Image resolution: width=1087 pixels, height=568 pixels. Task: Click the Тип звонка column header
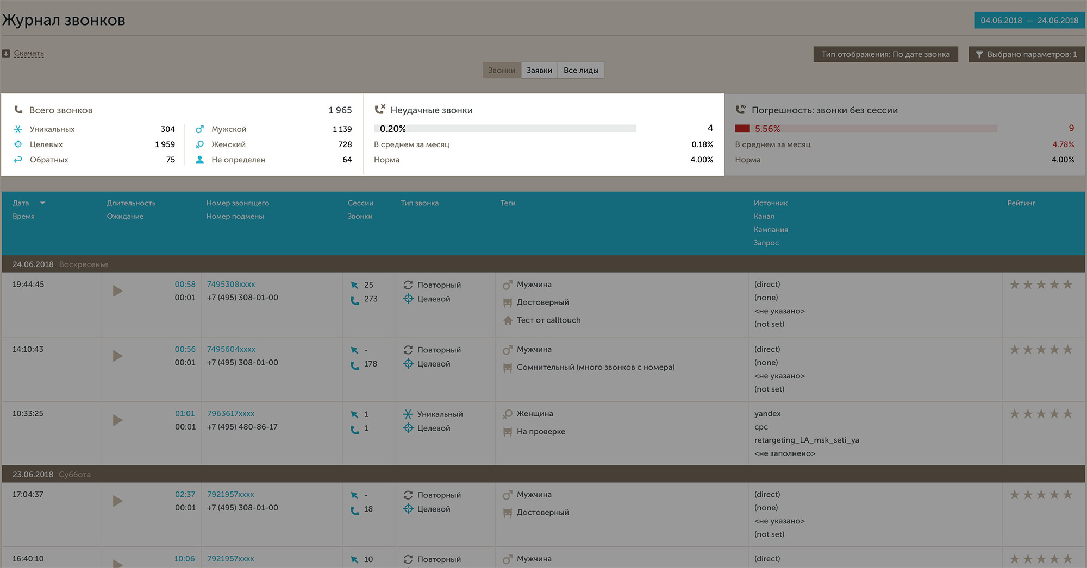tap(420, 203)
